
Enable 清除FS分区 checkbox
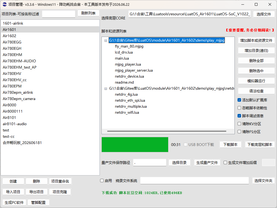pyautogui.click(x=239, y=131)
